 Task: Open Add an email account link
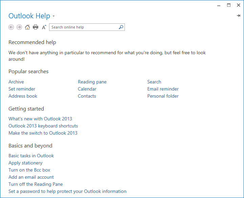tap(31, 177)
